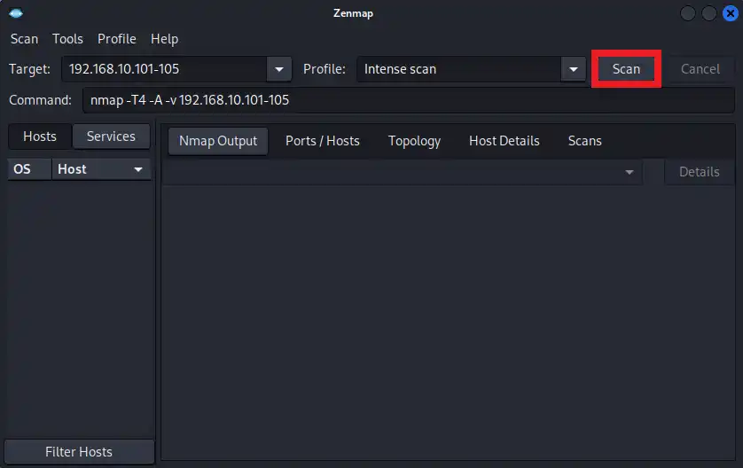The height and width of the screenshot is (468, 743).
Task: Select the Ports / Hosts tab
Action: 322,141
